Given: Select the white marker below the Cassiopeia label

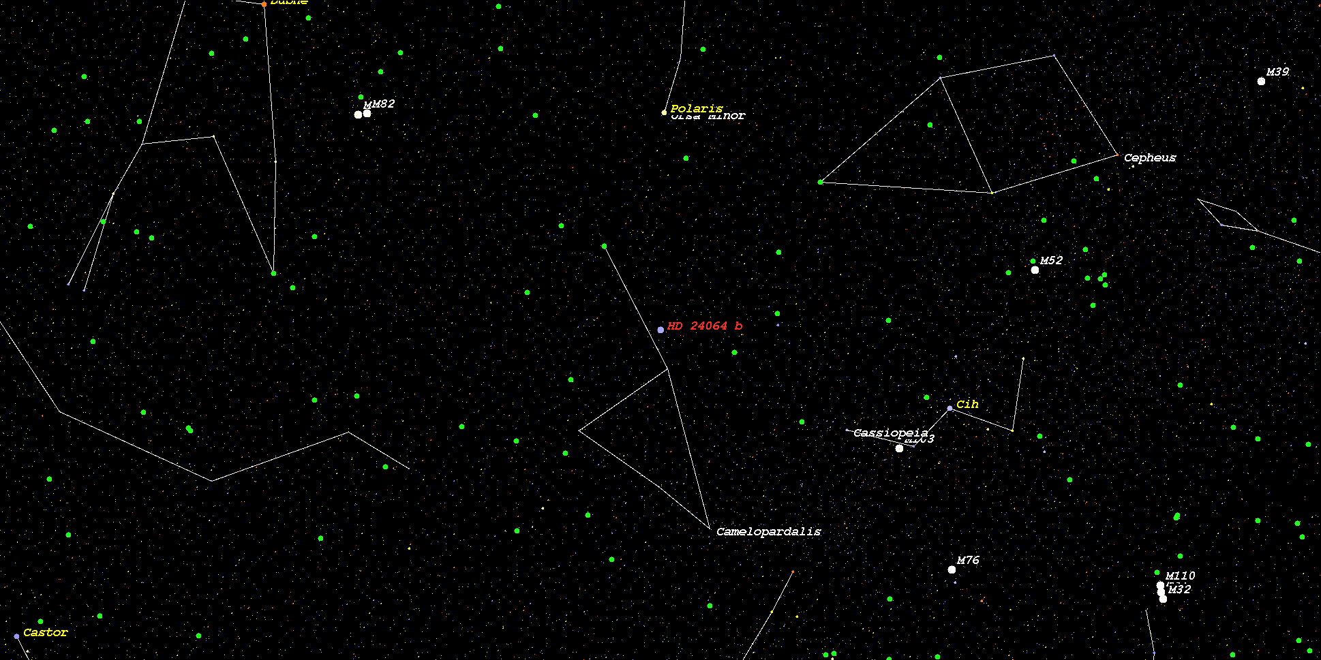Looking at the screenshot, I should coord(899,448).
